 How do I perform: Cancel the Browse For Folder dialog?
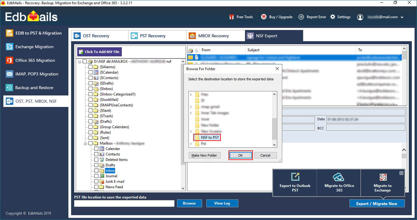(265, 155)
